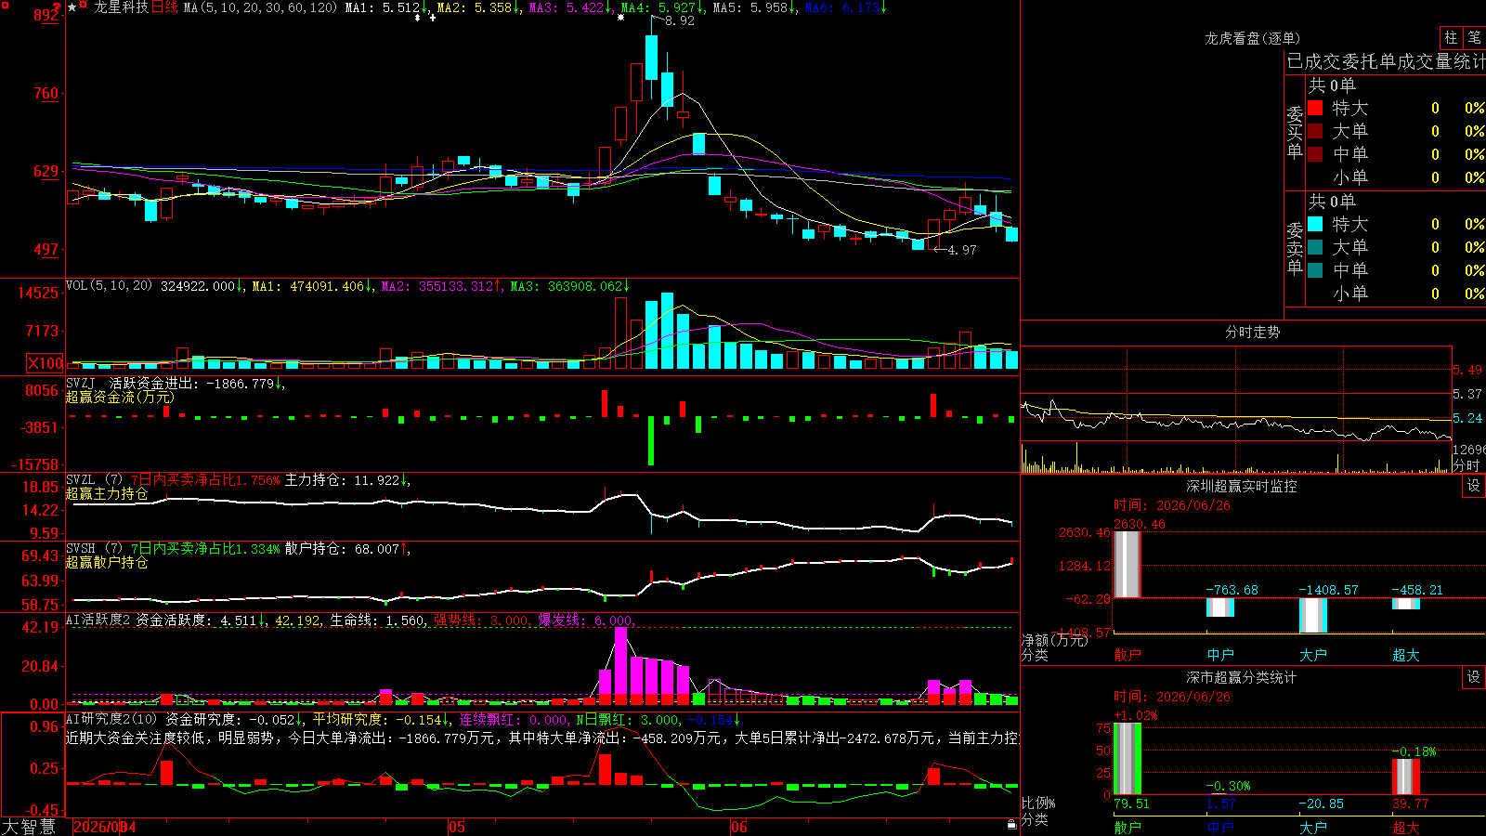The height and width of the screenshot is (836, 1486).
Task: Click the teal 中单 sell order swatch
Action: [1315, 269]
